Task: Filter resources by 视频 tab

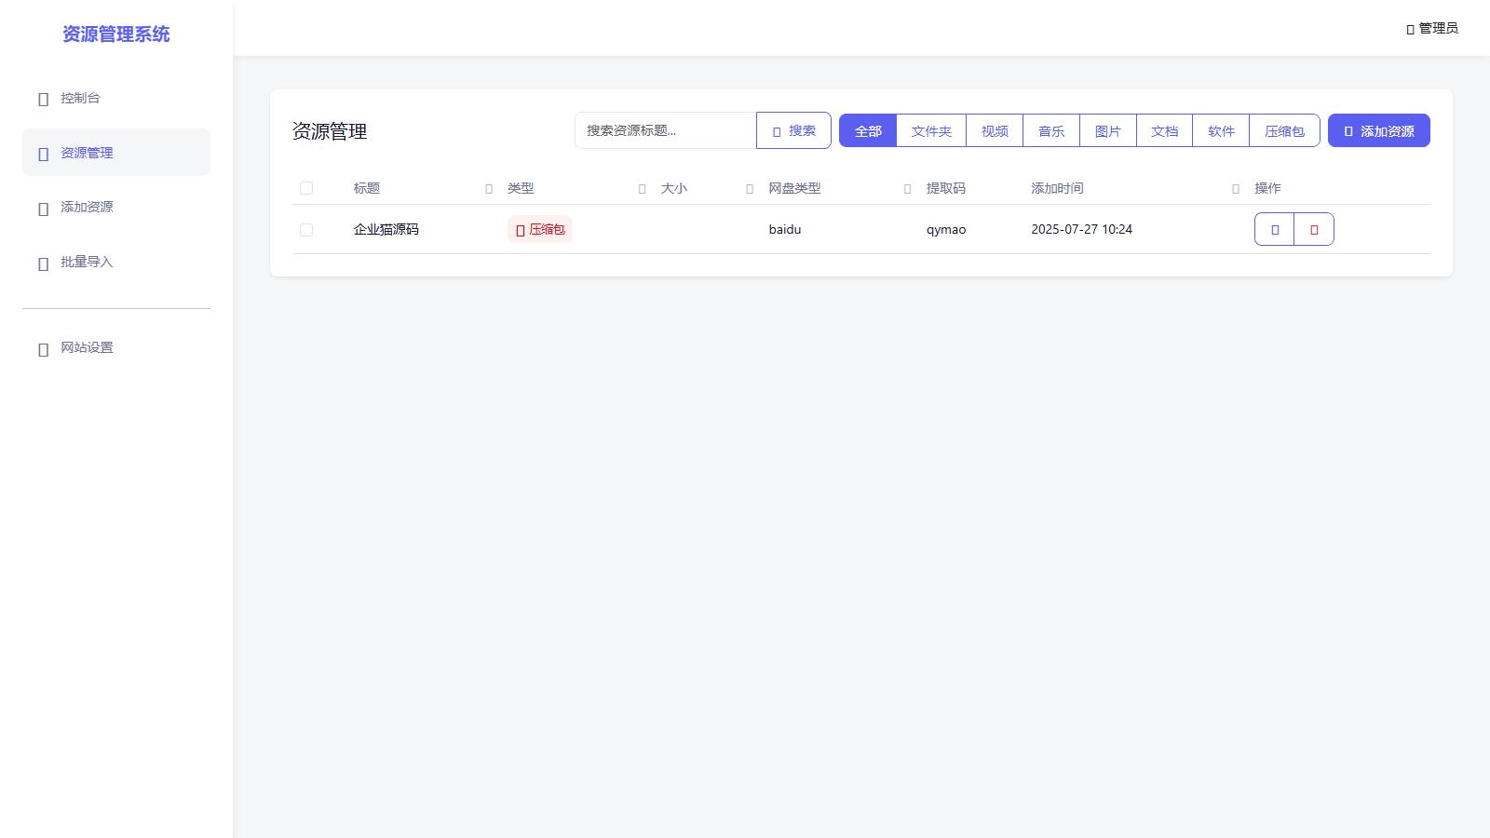Action: (995, 131)
